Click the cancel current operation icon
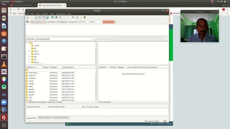The image size is (230, 129). coord(60,18)
